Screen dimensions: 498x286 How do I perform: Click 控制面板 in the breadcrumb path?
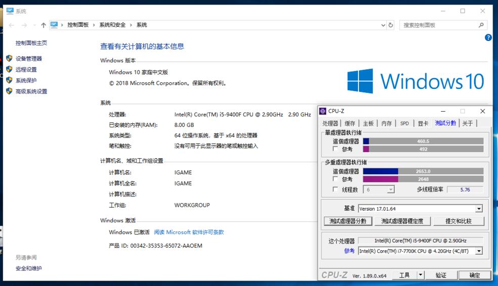[x=78, y=25]
